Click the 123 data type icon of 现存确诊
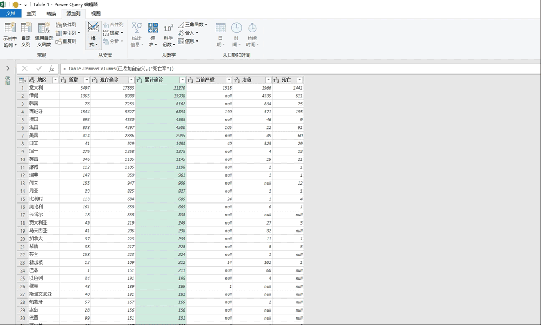 [x=95, y=80]
